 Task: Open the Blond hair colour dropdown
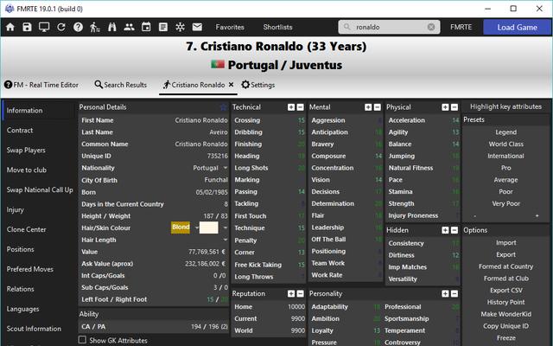[x=196, y=227]
